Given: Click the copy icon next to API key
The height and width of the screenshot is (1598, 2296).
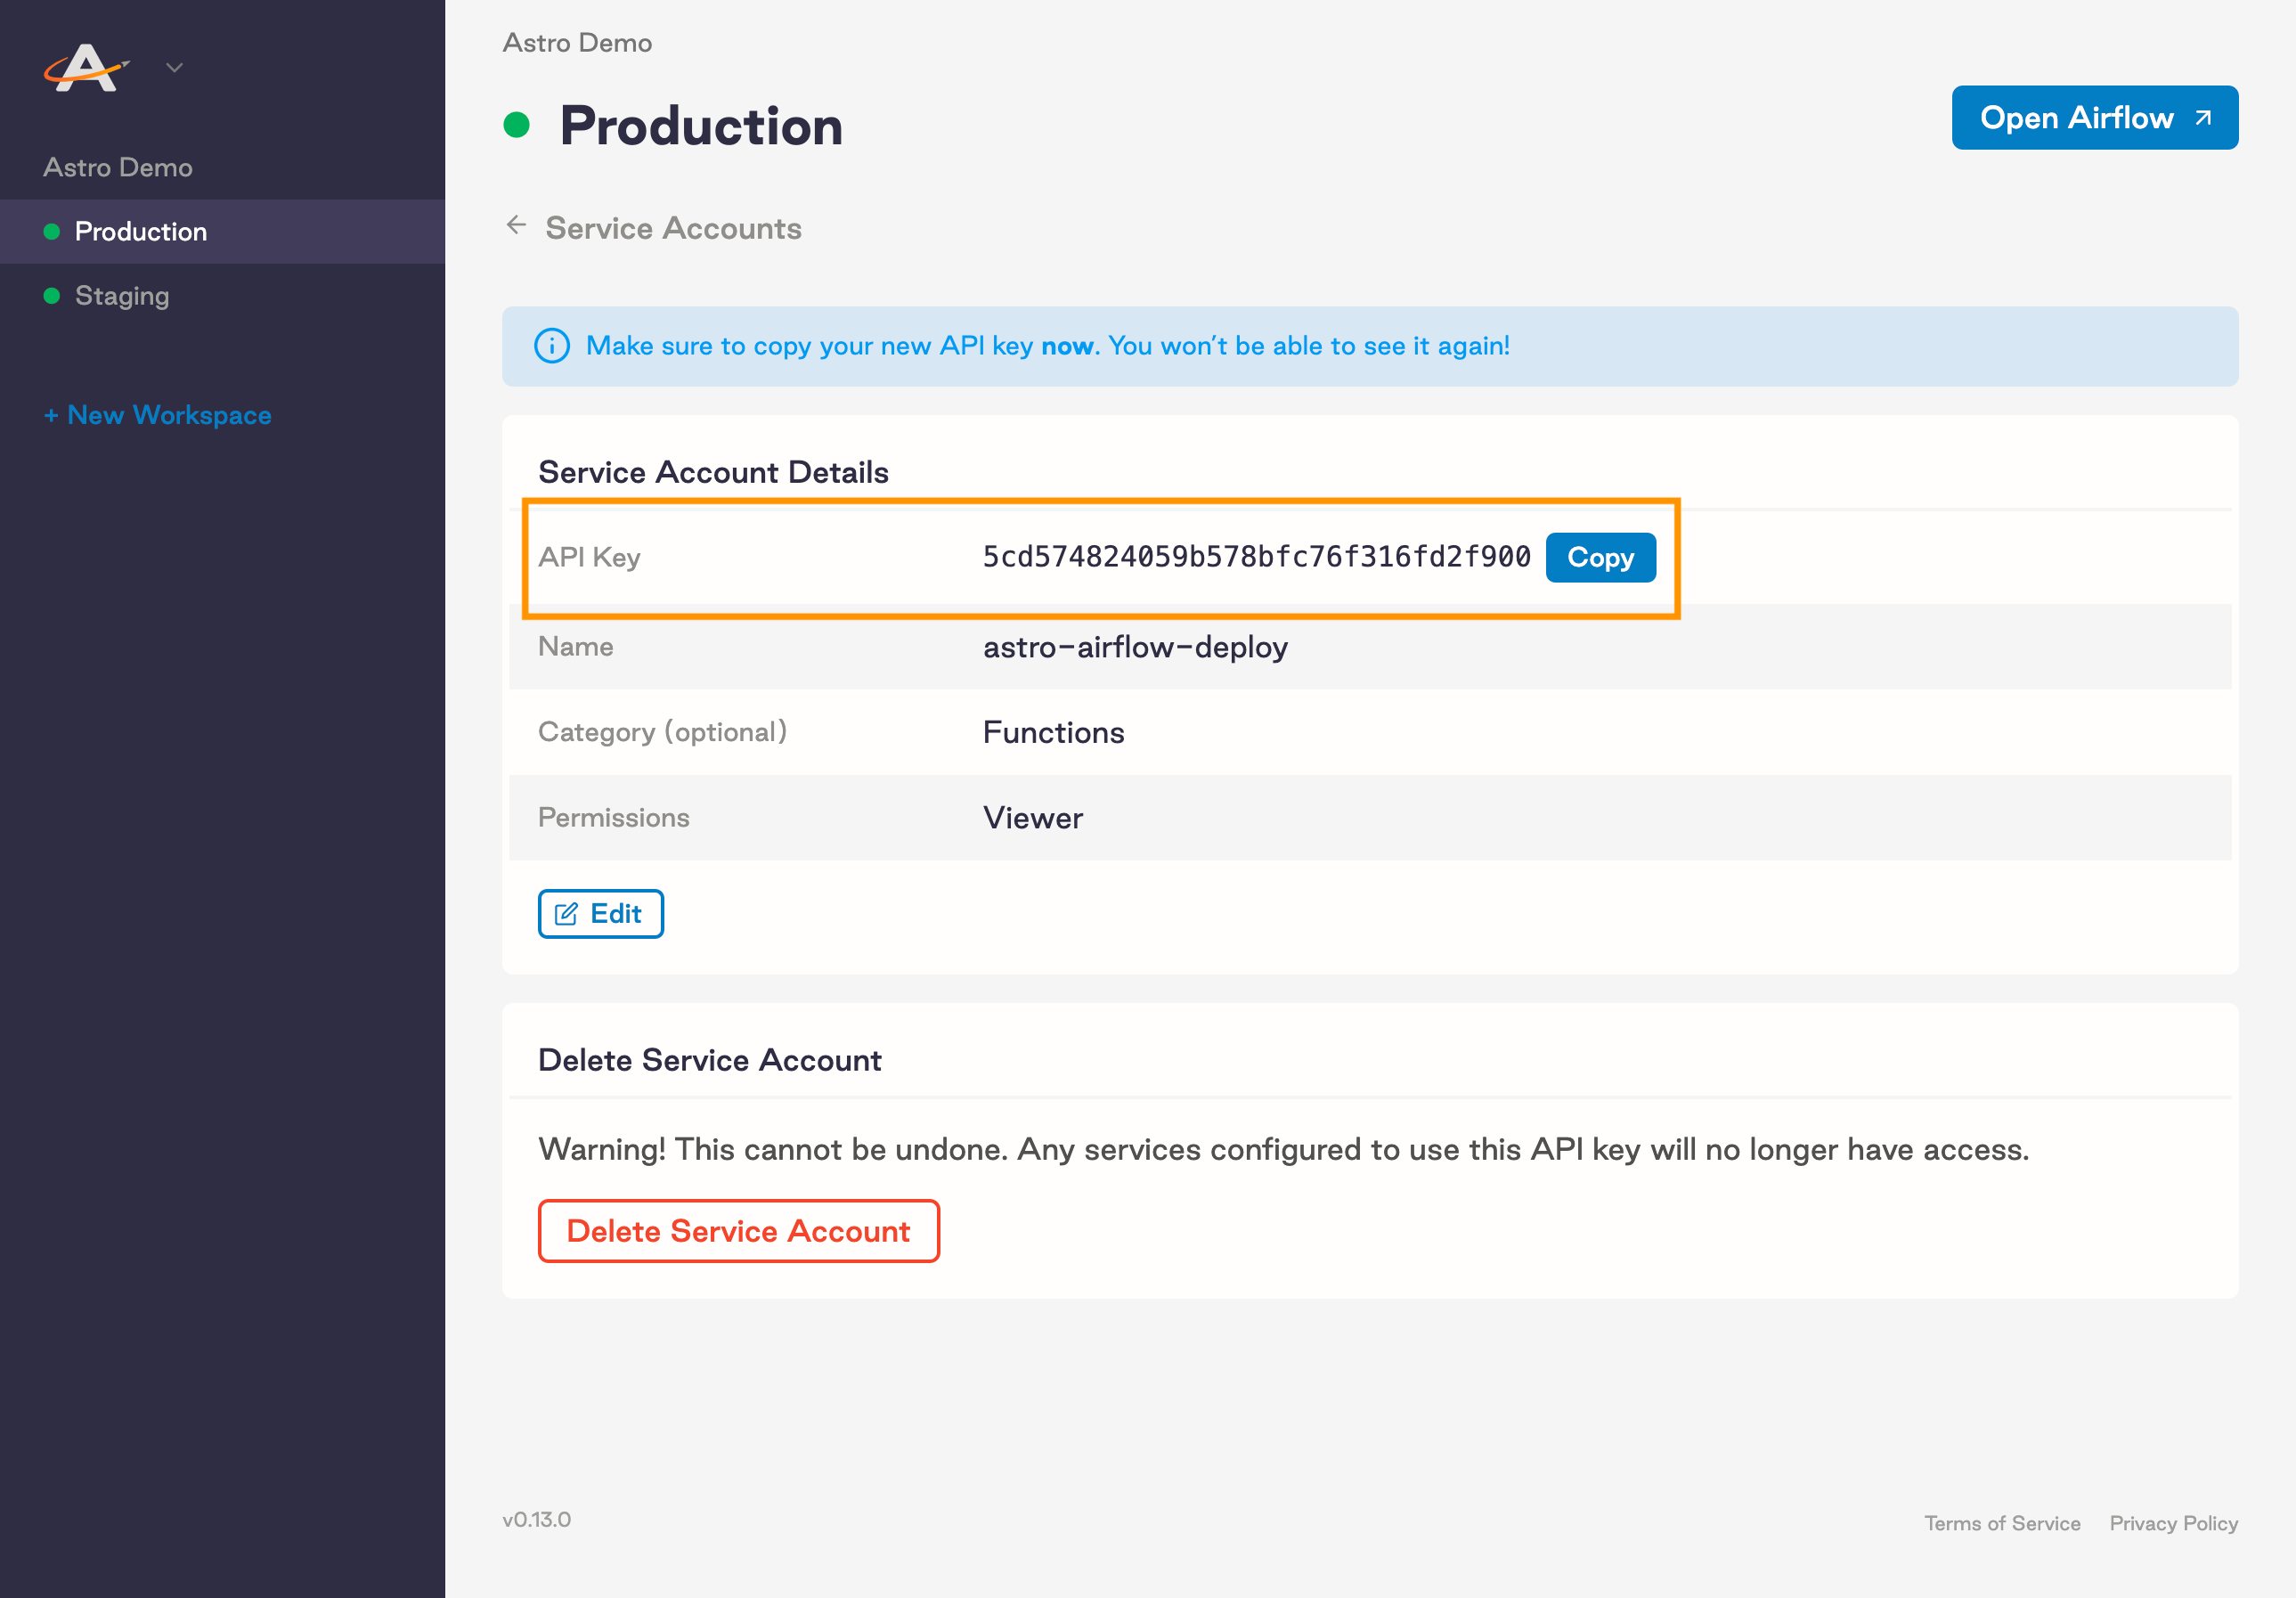Looking at the screenshot, I should 1600,558.
